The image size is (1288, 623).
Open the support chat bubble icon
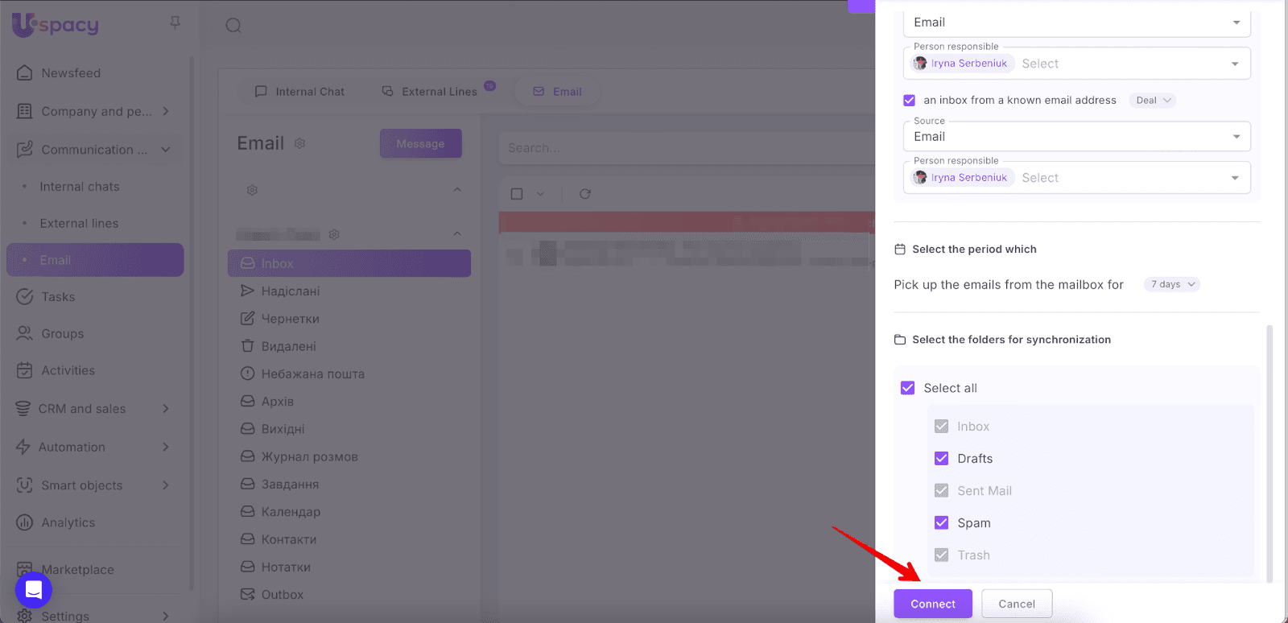(x=34, y=590)
